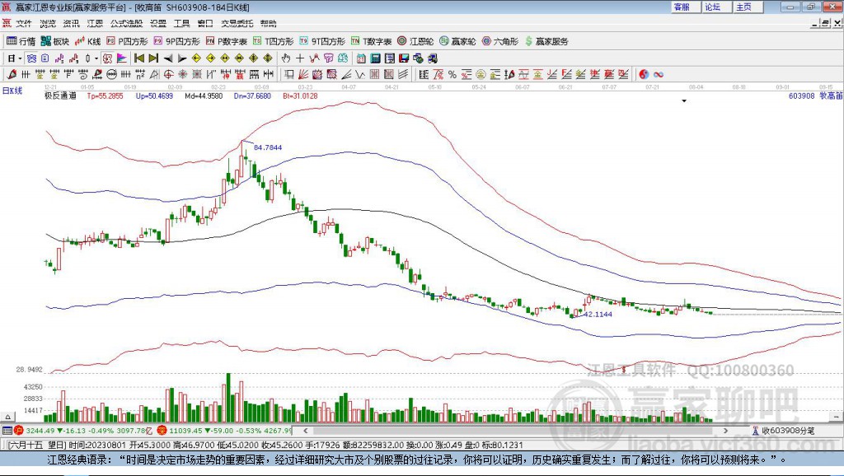844x476 pixels.
Task: Open the T数字表 tool
Action: point(372,41)
